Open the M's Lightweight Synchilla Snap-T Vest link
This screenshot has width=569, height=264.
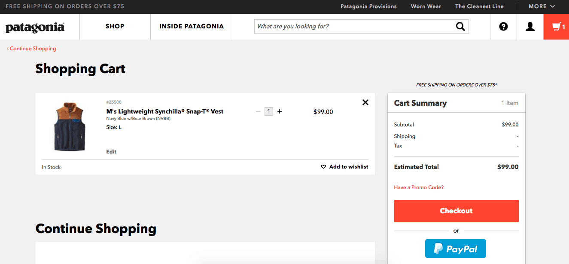tap(165, 111)
